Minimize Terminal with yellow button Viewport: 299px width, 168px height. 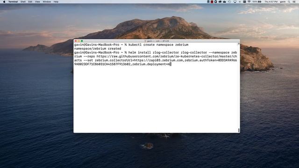[79, 41]
